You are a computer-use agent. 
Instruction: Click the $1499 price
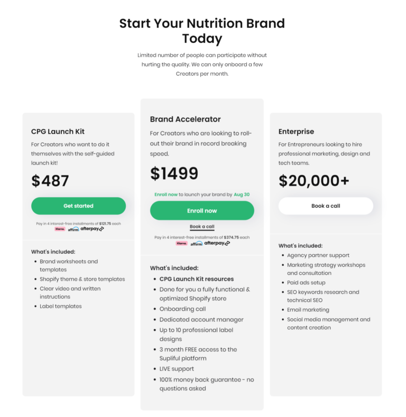pos(174,173)
